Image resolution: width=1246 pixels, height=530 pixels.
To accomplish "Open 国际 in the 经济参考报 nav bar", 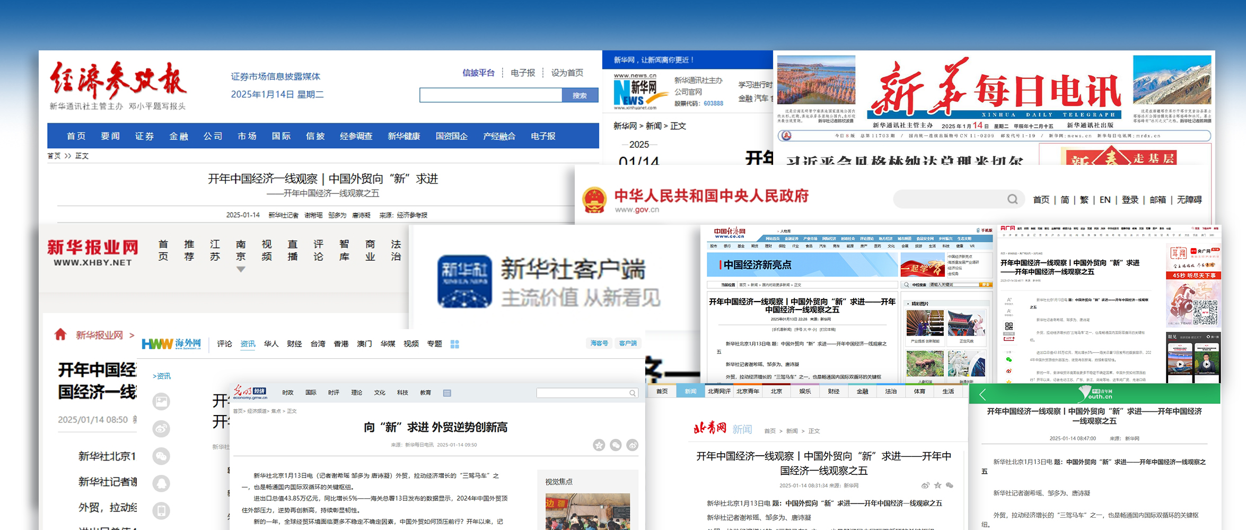I will tap(281, 136).
